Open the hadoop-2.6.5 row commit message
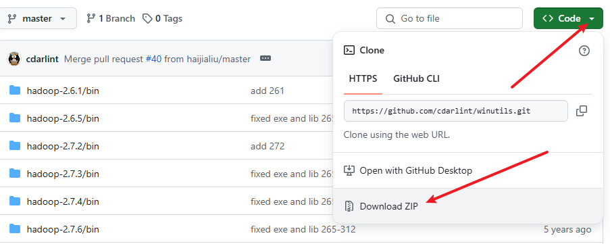The width and height of the screenshot is (610, 244). coord(292,118)
